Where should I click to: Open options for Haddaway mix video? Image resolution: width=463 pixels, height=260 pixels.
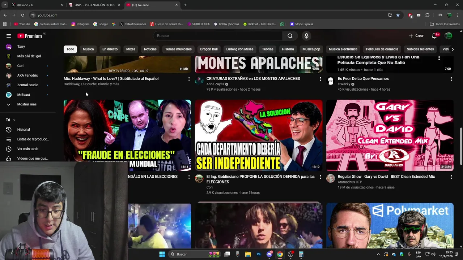click(x=189, y=79)
